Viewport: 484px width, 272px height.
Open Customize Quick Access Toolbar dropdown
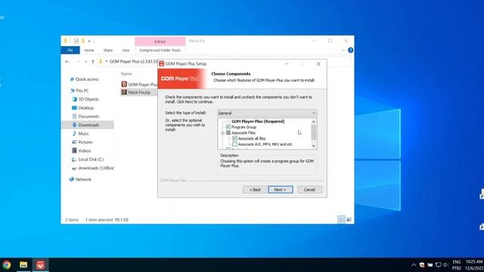coord(89,41)
